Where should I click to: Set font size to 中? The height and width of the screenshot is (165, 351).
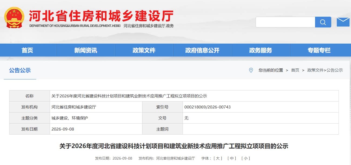click(232, 158)
